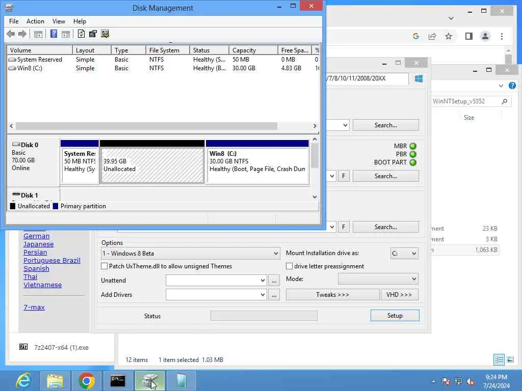Click the Google icon in Chrome's address bar
Viewport: 522px width, 391px height.
(x=416, y=36)
